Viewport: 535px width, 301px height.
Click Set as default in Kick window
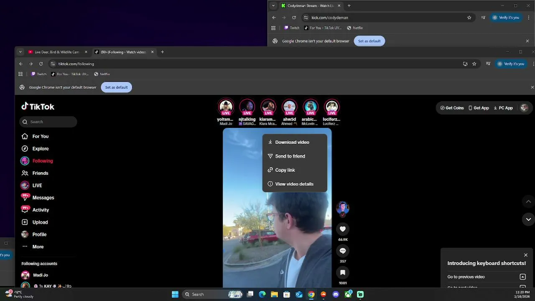(x=369, y=41)
